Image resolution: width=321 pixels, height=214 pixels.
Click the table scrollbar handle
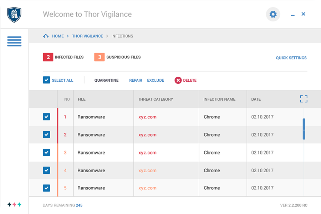pos(304,129)
